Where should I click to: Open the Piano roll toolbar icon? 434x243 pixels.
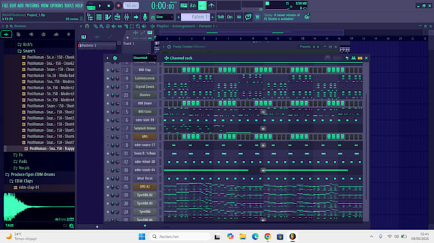[x=108, y=17]
